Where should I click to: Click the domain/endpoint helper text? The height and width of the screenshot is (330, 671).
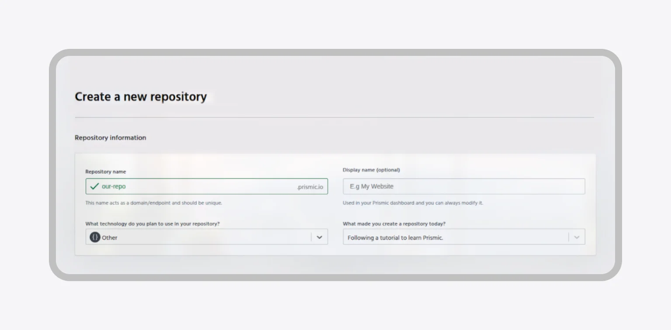(x=154, y=203)
